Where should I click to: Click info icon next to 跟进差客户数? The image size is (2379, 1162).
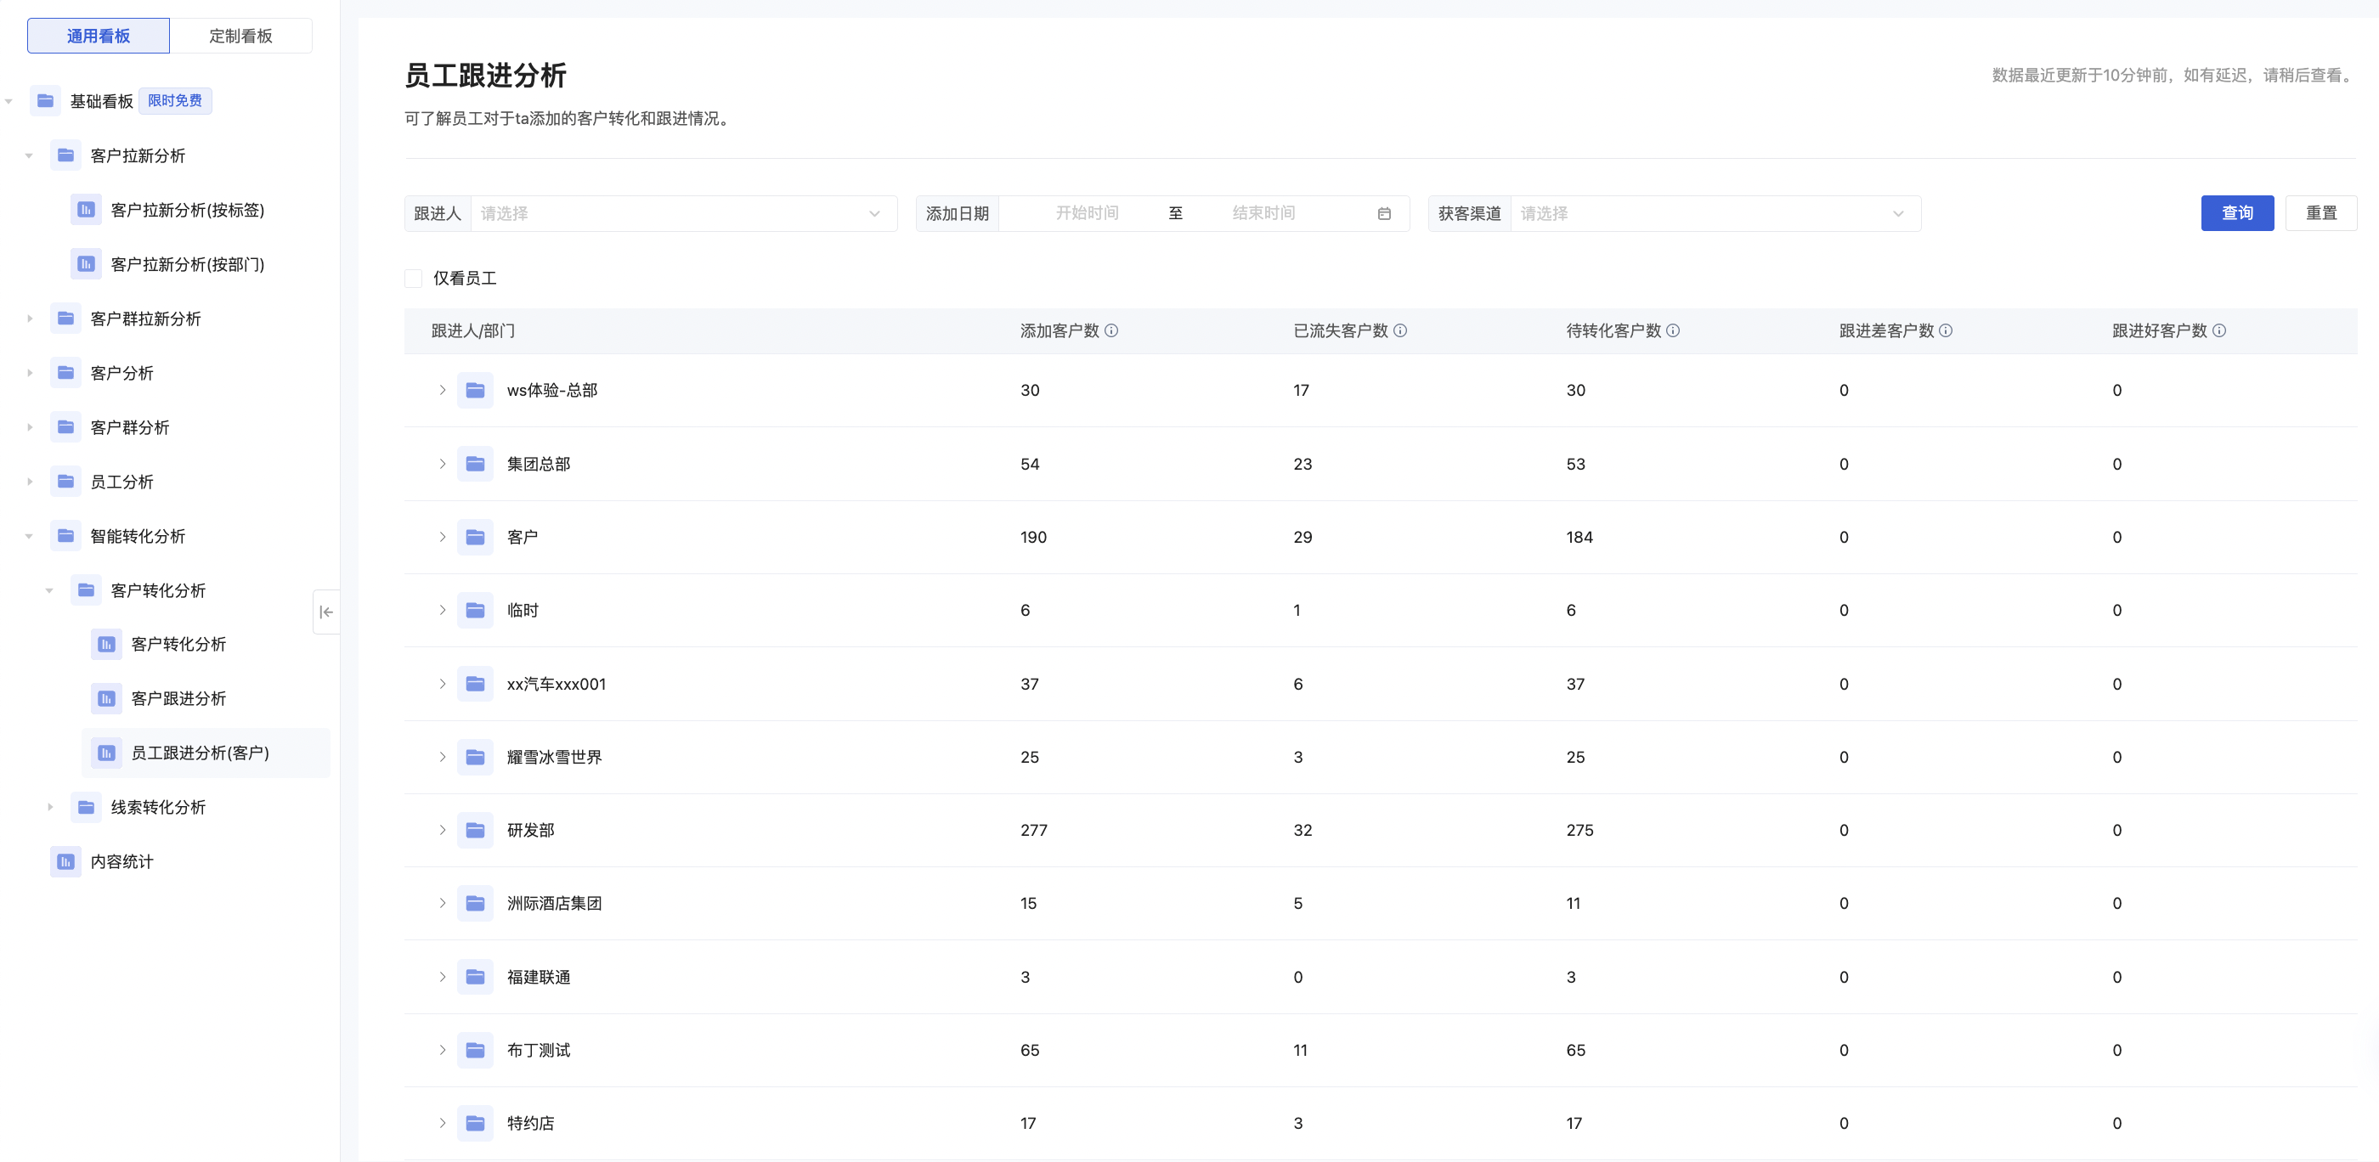(1945, 330)
